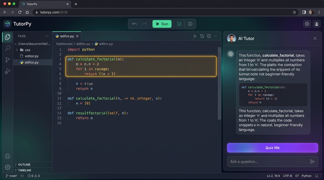The height and width of the screenshot is (180, 324).
Task: Go to browser home page
Action: (27, 12)
